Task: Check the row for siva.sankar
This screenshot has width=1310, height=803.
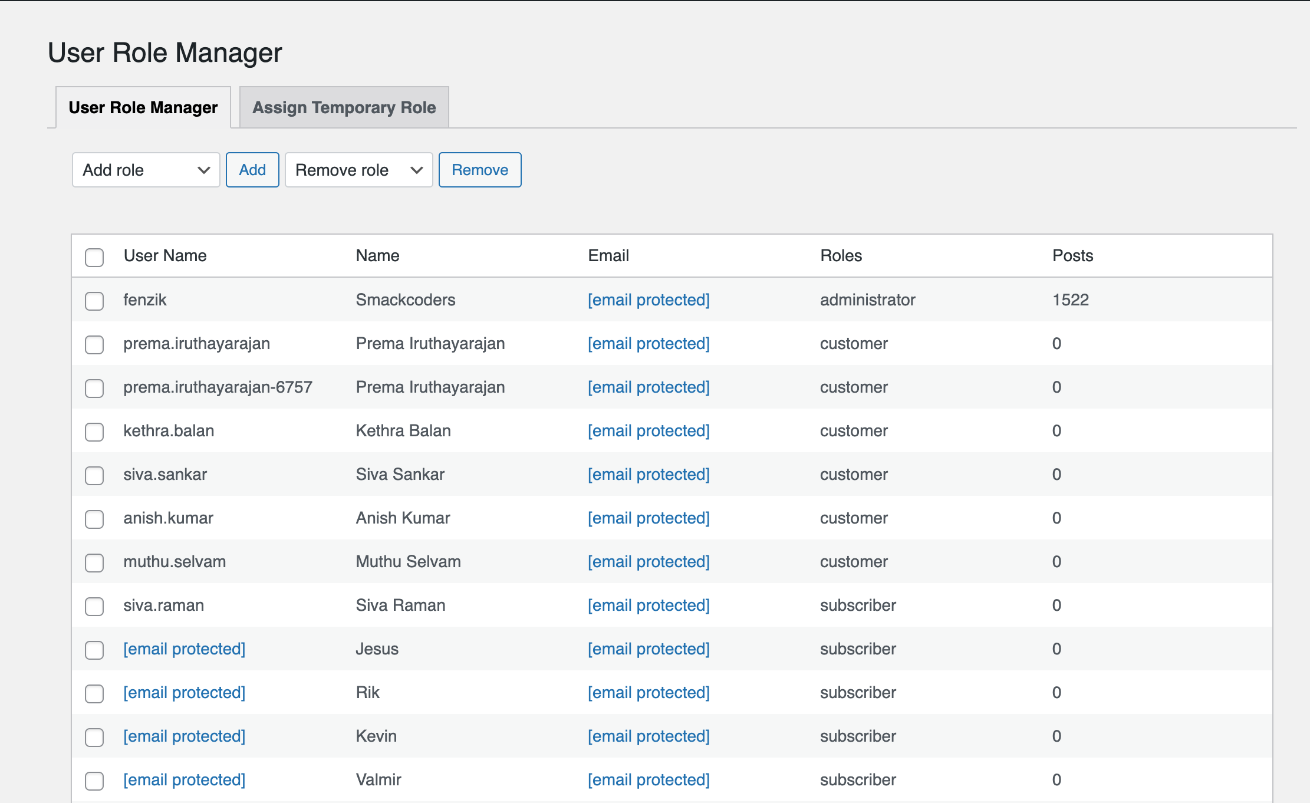Action: point(94,476)
